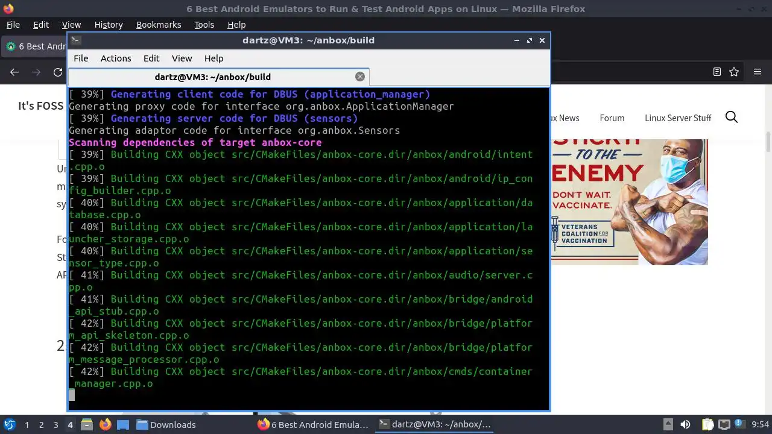Switch to the Downloads window in taskbar
The height and width of the screenshot is (434, 772).
(166, 424)
